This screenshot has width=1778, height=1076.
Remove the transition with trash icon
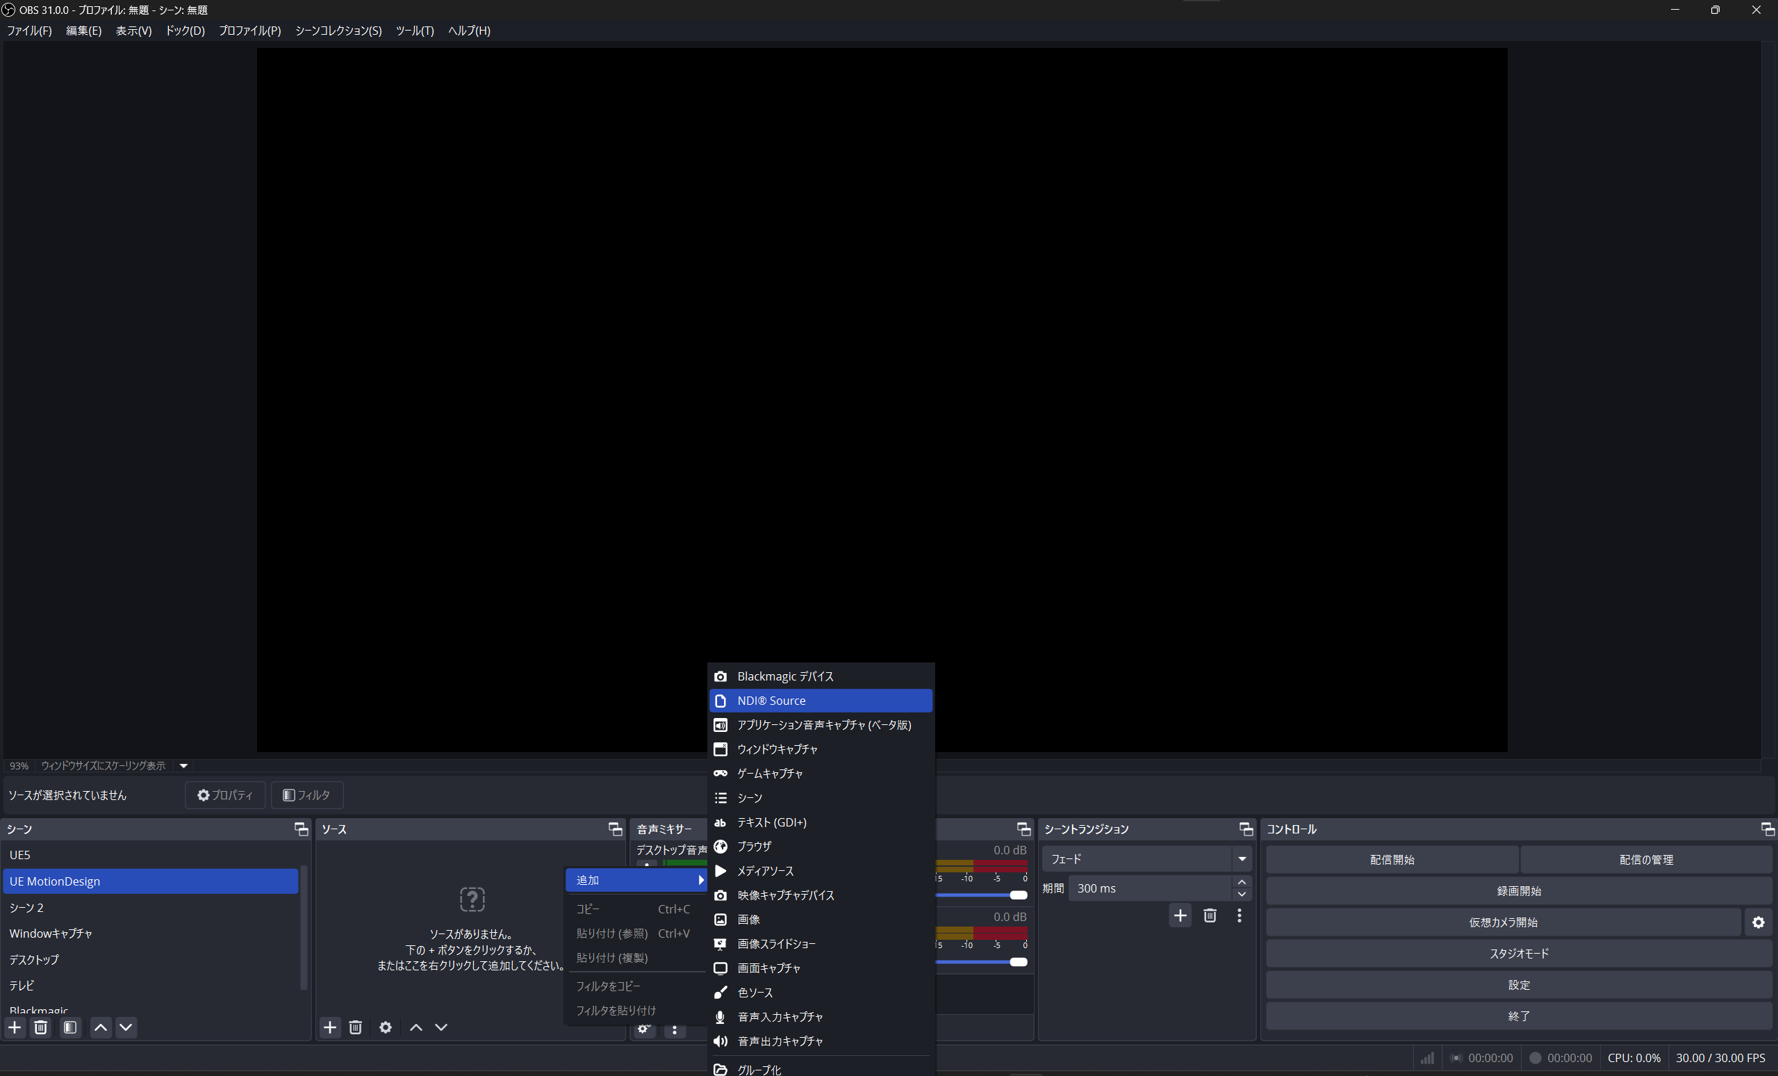pos(1210,916)
